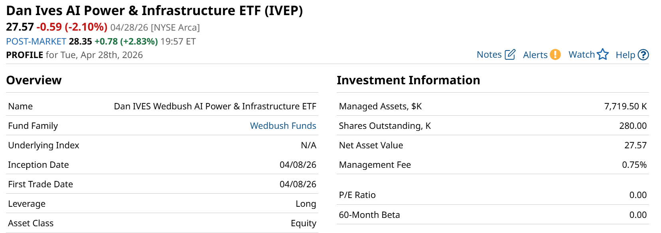Open the Wedbush Funds fund family link
Image resolution: width=661 pixels, height=233 pixels.
[x=283, y=126]
